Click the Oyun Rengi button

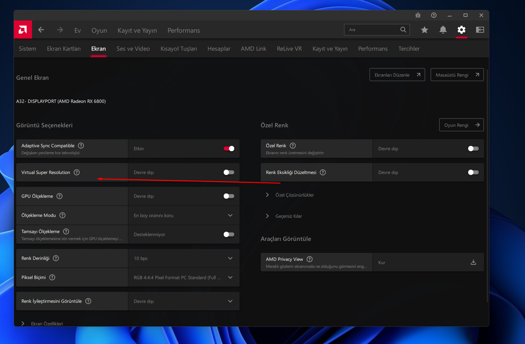[x=461, y=125]
